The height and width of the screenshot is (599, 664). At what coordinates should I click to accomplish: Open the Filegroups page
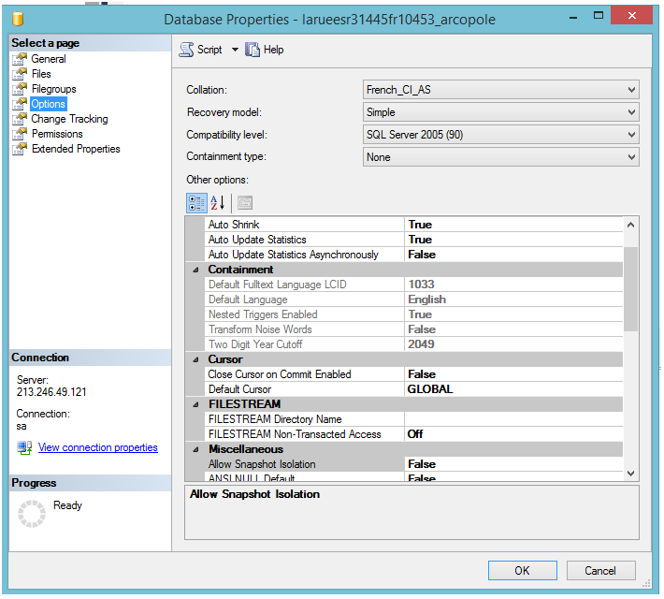pos(54,89)
